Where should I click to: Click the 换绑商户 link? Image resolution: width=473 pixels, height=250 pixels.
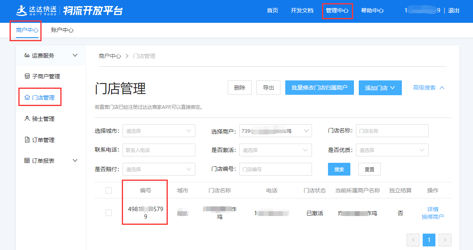coord(433,217)
